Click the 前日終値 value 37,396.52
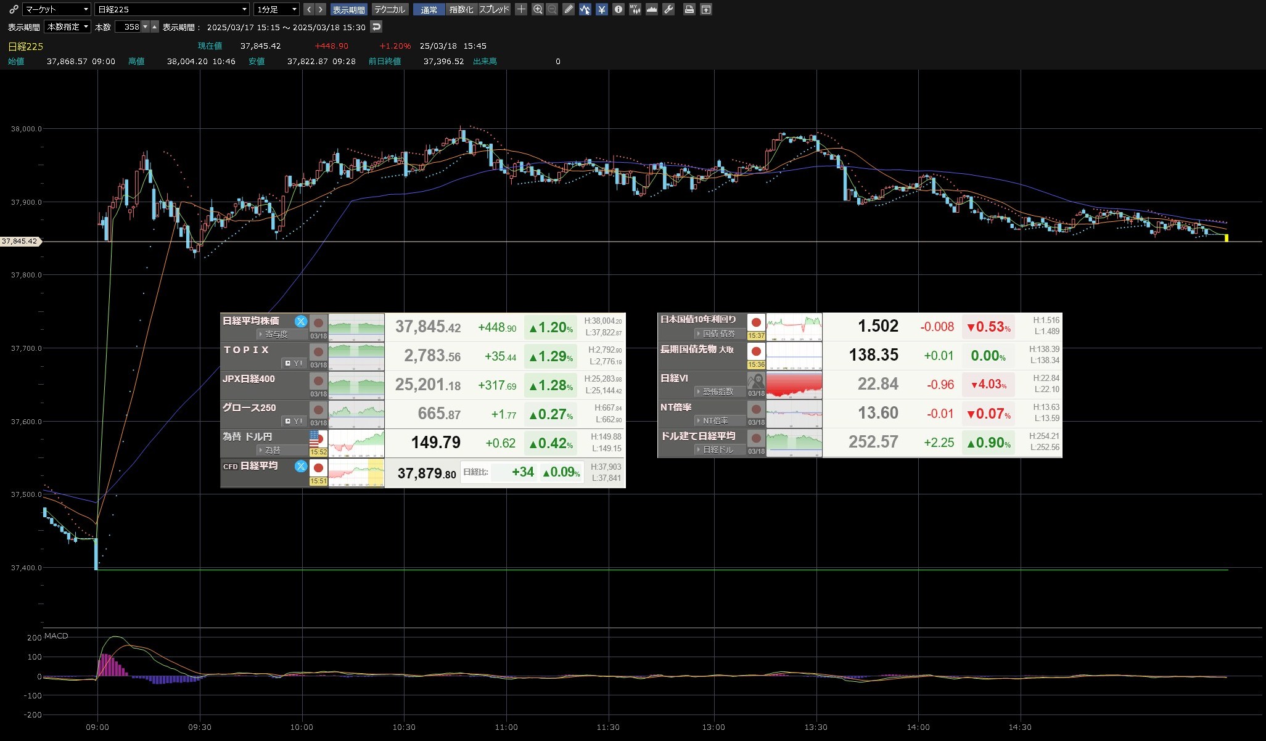The height and width of the screenshot is (741, 1266). pos(443,61)
